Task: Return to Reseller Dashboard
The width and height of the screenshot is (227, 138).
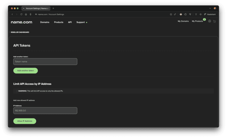Action: 20,32
